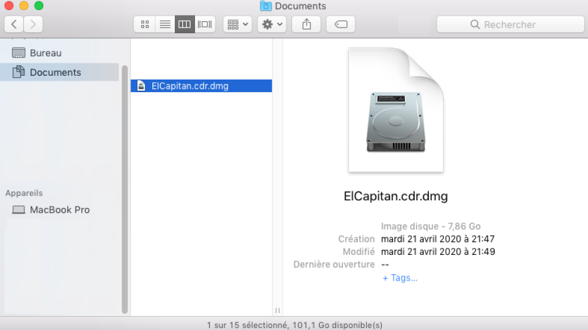
Task: Select ElCapitan.cdr.dmg in the file column
Action: [x=201, y=86]
